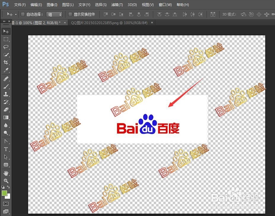
Task: Click align horizontal centers icon
Action: (x=139, y=14)
